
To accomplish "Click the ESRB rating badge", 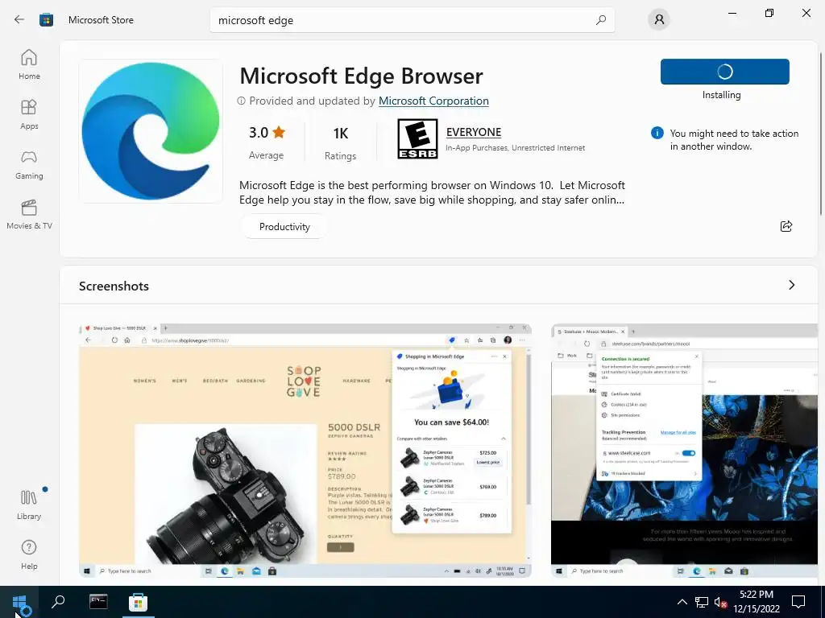I will [x=417, y=138].
